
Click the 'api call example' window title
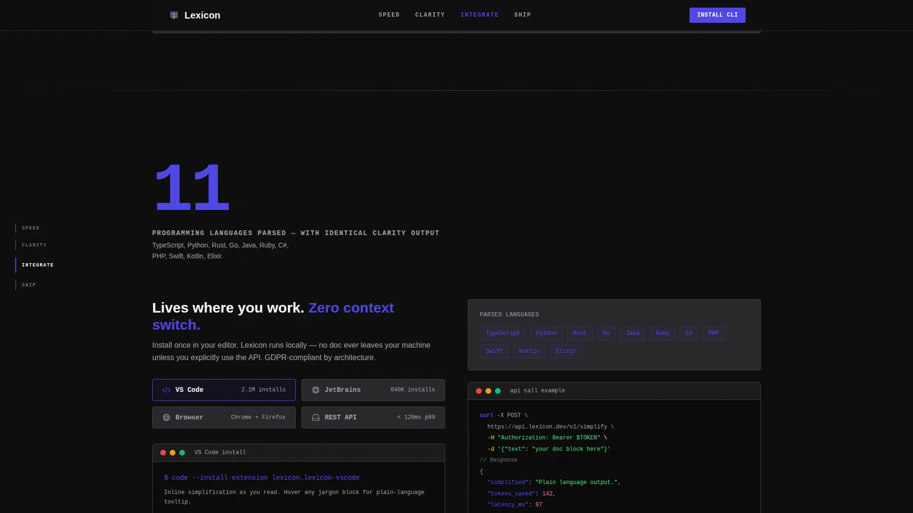537,391
